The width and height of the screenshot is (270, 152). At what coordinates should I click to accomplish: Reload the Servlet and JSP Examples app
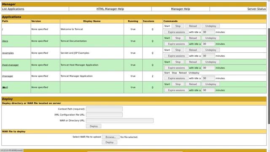tap(193, 50)
